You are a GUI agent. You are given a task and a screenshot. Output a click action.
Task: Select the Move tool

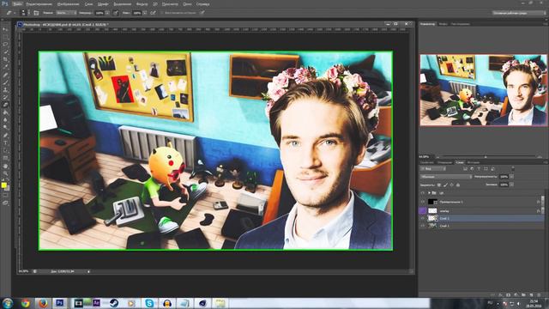(x=5, y=29)
